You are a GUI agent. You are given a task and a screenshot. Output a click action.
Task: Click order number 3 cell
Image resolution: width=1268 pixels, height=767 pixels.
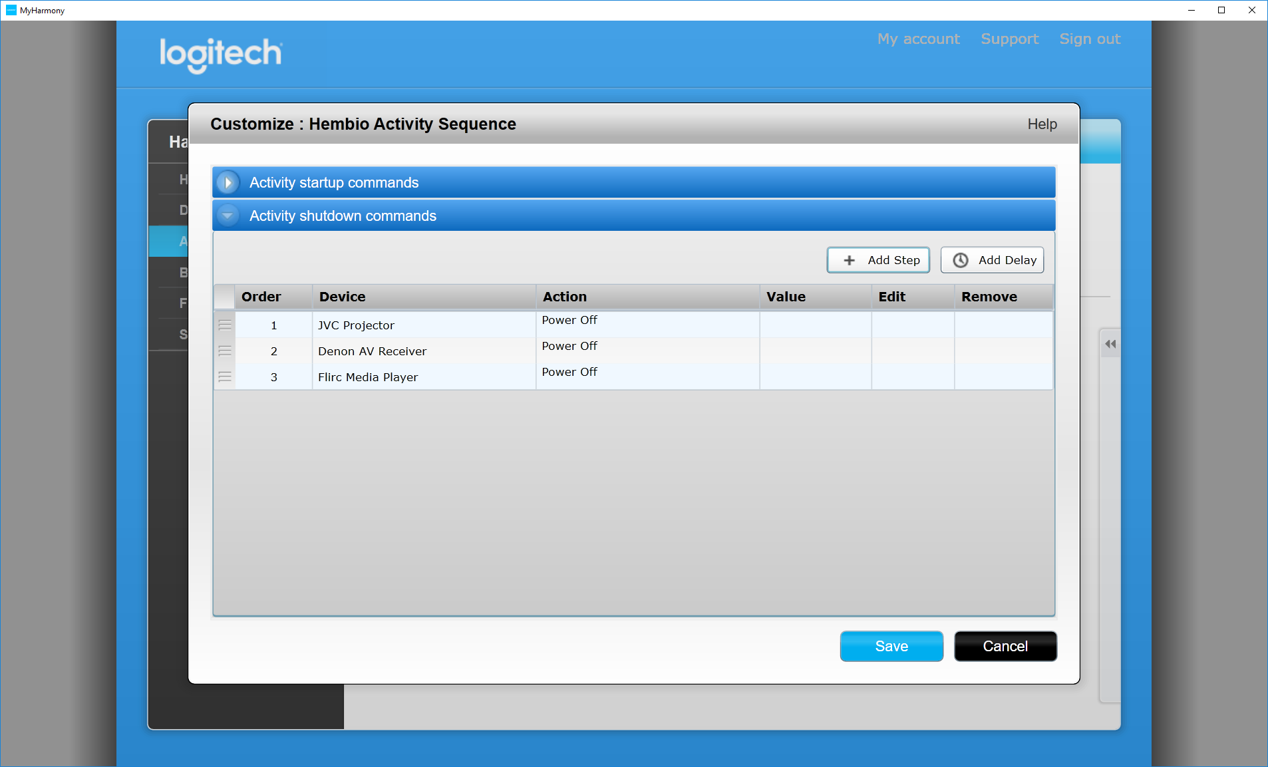[x=273, y=377]
